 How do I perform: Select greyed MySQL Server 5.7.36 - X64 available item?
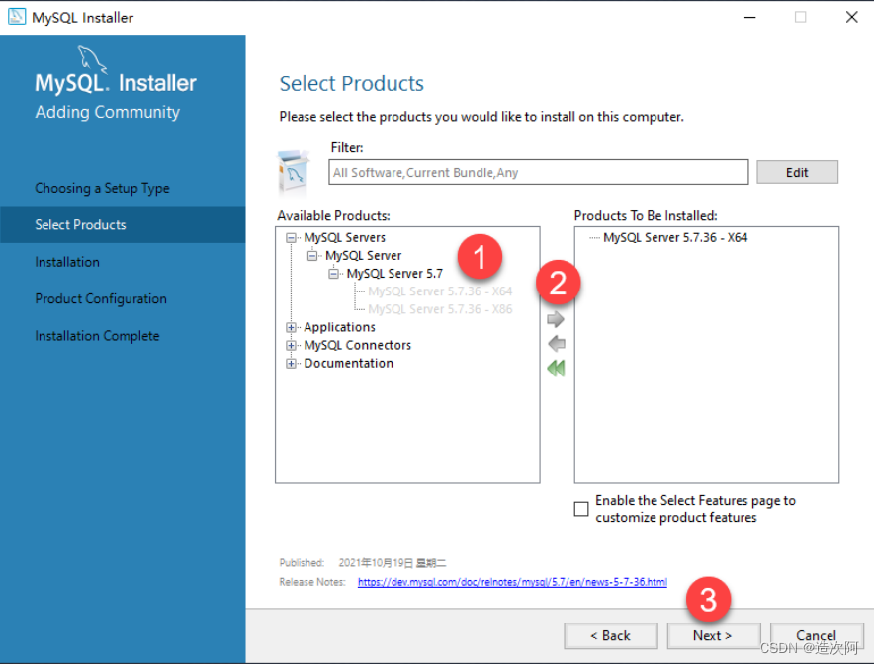coord(440,291)
